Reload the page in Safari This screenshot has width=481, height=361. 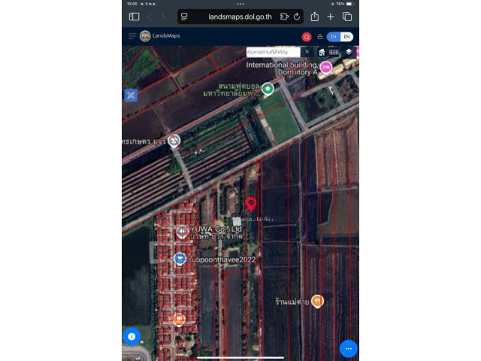(296, 17)
